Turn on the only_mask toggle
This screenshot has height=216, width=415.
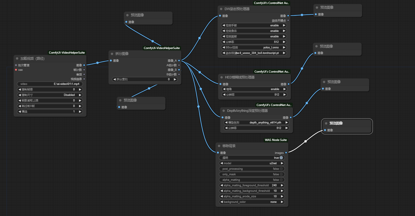point(281,174)
